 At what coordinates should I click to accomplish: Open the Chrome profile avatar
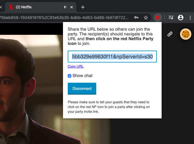181,18
